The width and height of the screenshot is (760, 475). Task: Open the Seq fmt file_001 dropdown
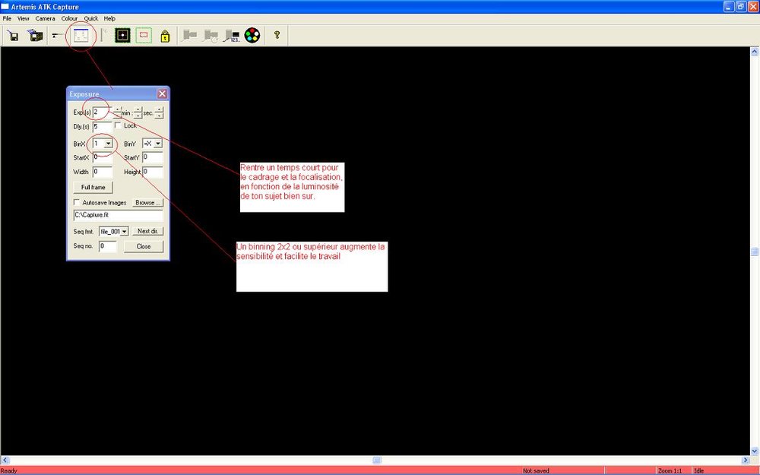124,232
